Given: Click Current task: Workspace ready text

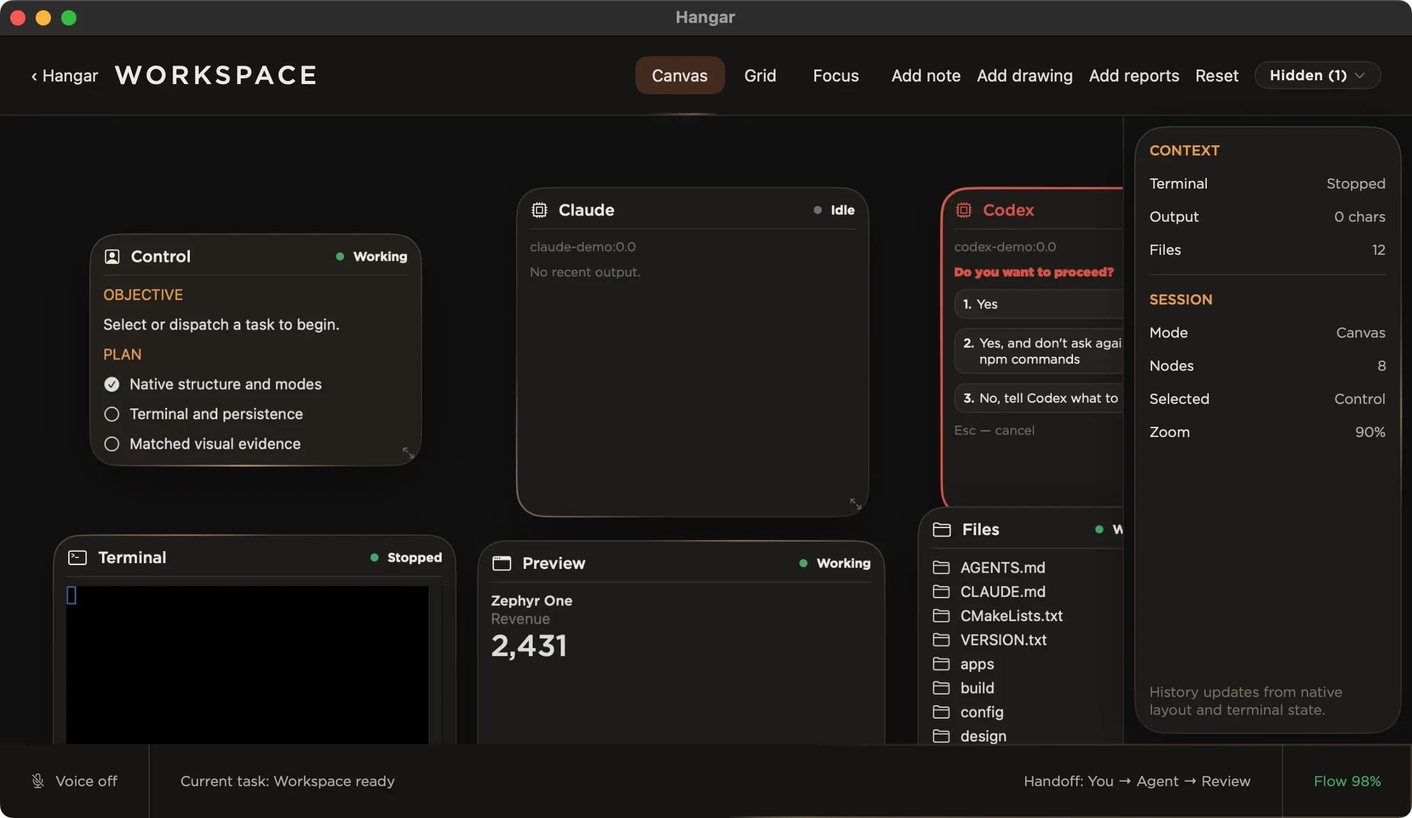Looking at the screenshot, I should pos(287,781).
